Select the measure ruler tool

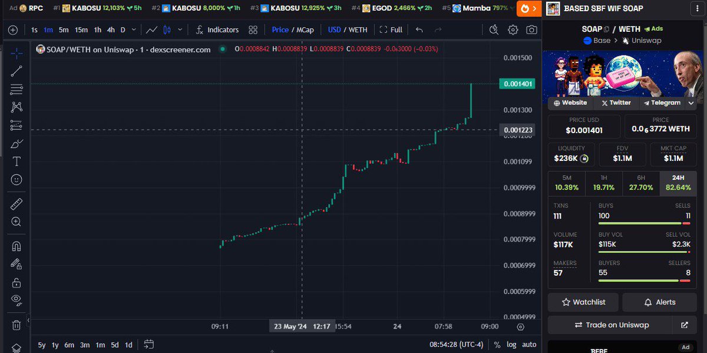click(16, 203)
